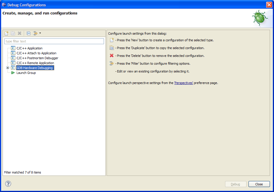Viewport: 274px width, 192px height.
Task: Open the 'Perspectives' preference page link
Action: (x=184, y=83)
